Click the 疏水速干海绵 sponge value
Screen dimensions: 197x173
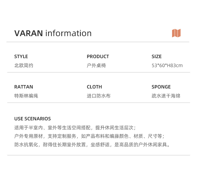click(166, 96)
